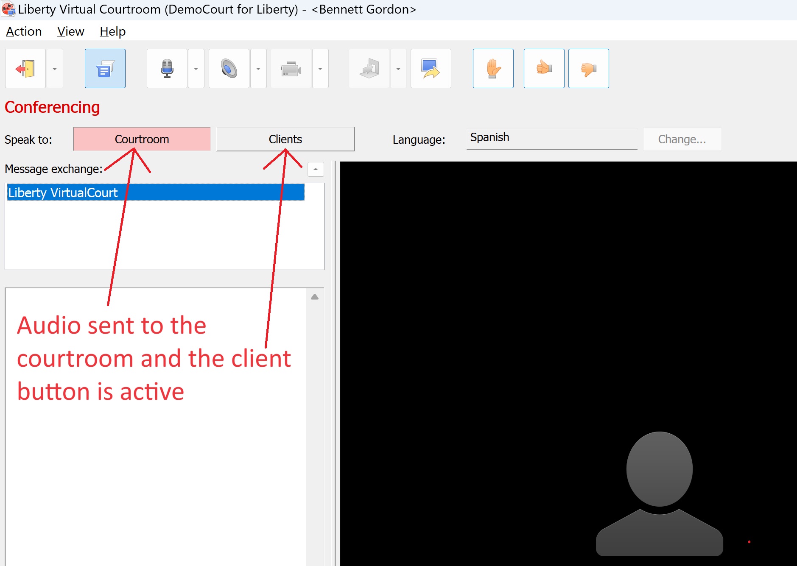
Task: Click the share screen arrow icon
Action: click(x=431, y=69)
